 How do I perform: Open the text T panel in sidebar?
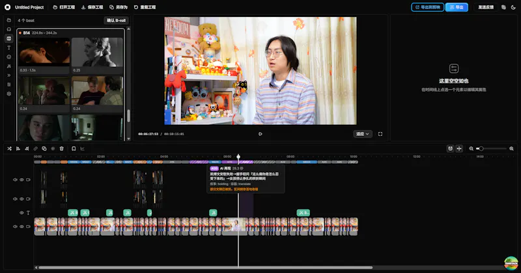(x=9, y=47)
